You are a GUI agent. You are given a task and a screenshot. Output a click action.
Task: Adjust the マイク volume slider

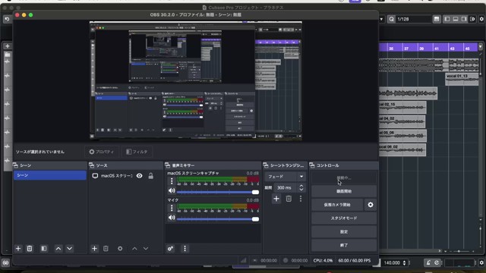(218, 219)
